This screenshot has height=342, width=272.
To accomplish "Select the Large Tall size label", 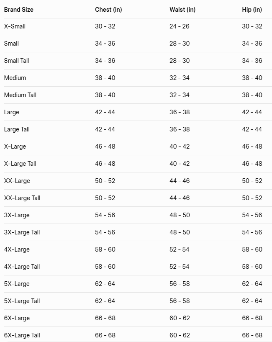I will [17, 129].
